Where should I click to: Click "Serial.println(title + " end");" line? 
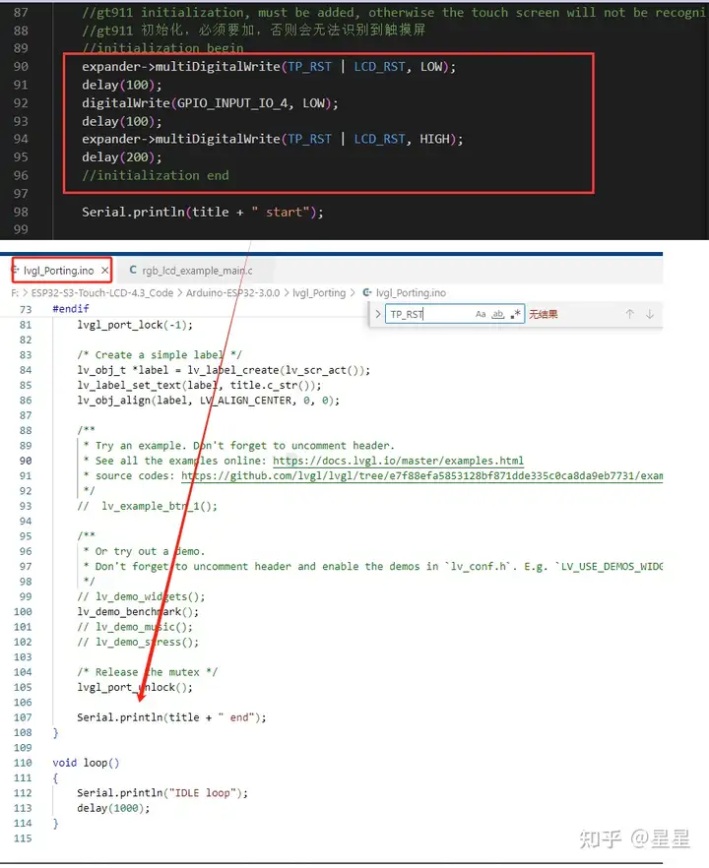pos(171,717)
